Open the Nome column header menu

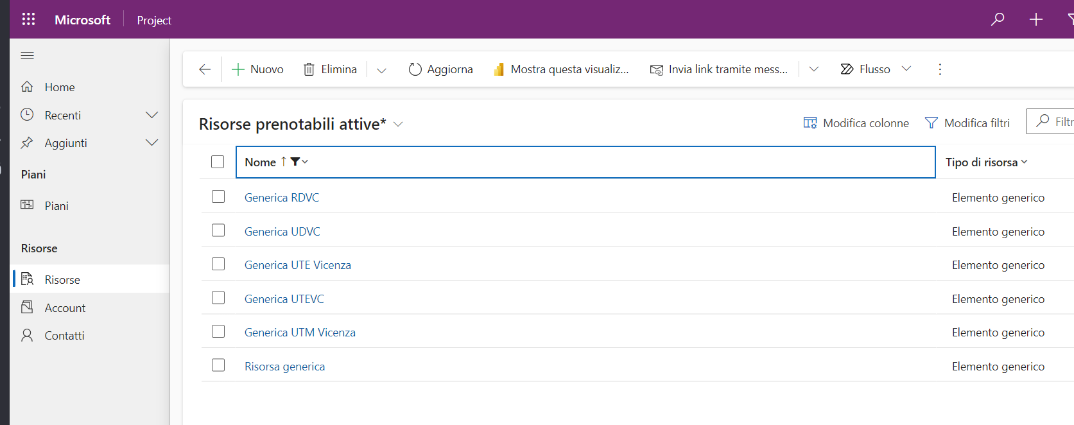[x=585, y=162]
